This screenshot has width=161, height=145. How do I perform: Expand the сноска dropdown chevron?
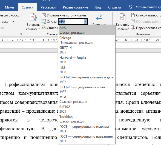13,22
